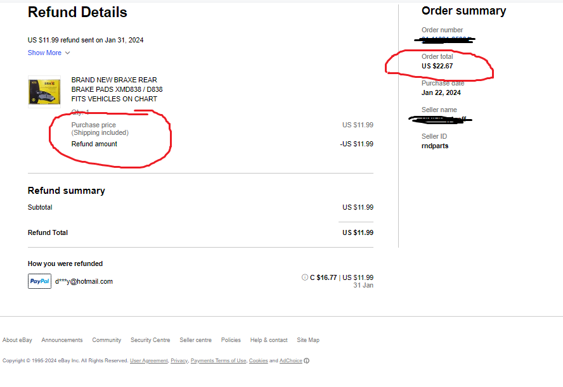Click Help & contact link
Viewport: 563px width, 387px height.
tap(269, 340)
